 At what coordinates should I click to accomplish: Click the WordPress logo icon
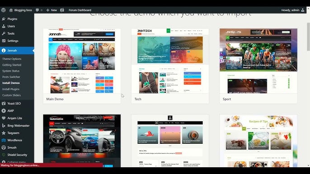[3, 10]
